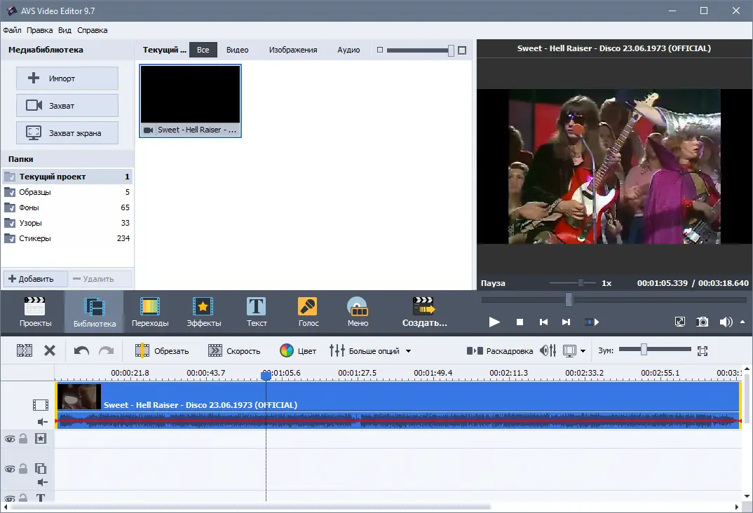Toggle the lock on the effects track
753x513 pixels.
point(23,438)
